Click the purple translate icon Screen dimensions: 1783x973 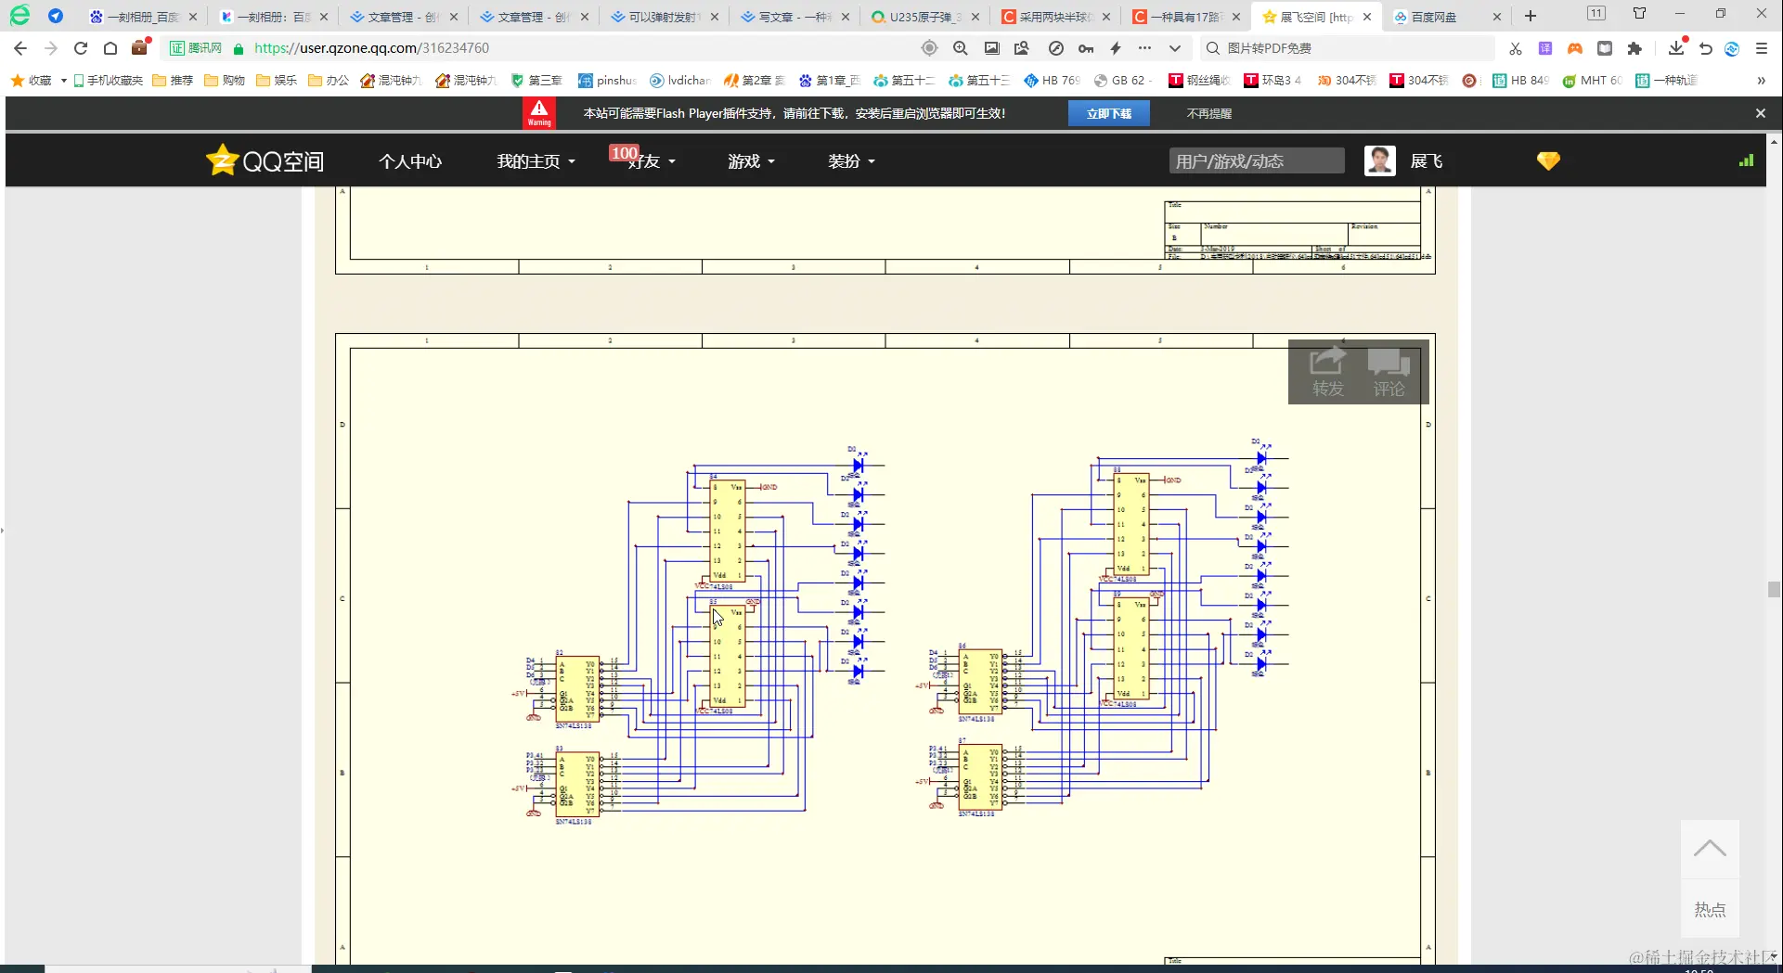pos(1544,48)
